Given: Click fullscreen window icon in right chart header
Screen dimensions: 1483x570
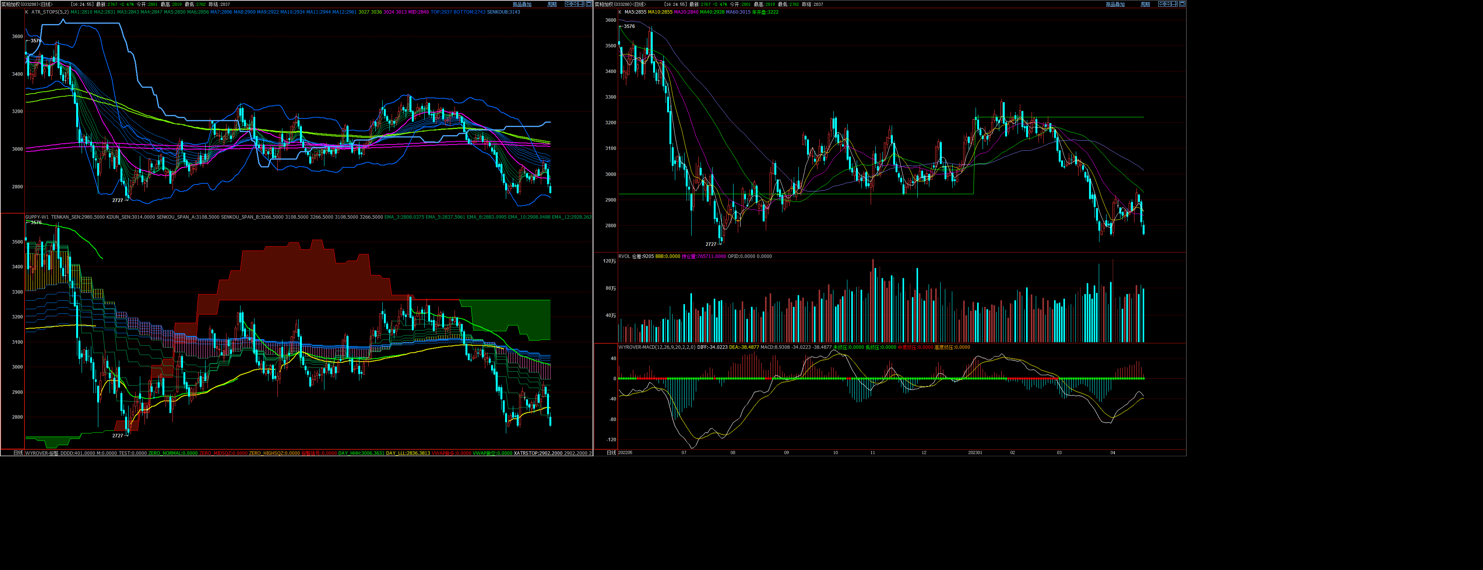Looking at the screenshot, I should pyautogui.click(x=1183, y=4).
